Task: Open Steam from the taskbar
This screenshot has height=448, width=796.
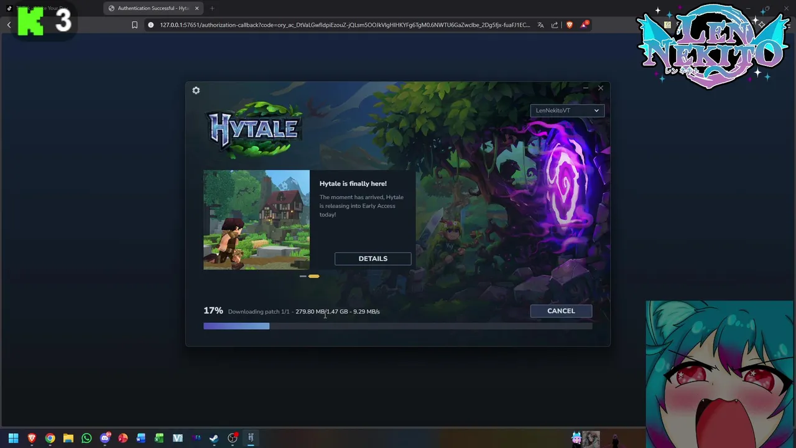Action: point(214,438)
